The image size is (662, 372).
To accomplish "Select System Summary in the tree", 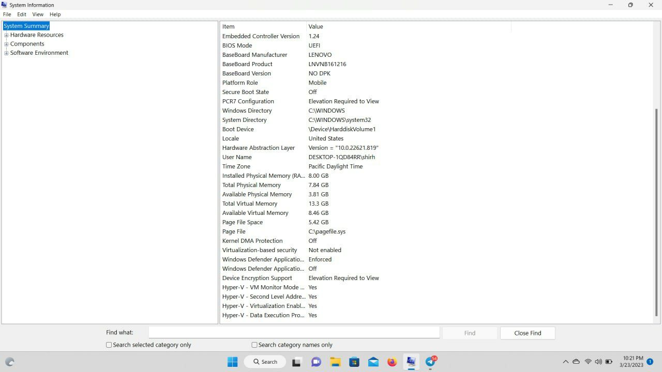I will point(26,26).
